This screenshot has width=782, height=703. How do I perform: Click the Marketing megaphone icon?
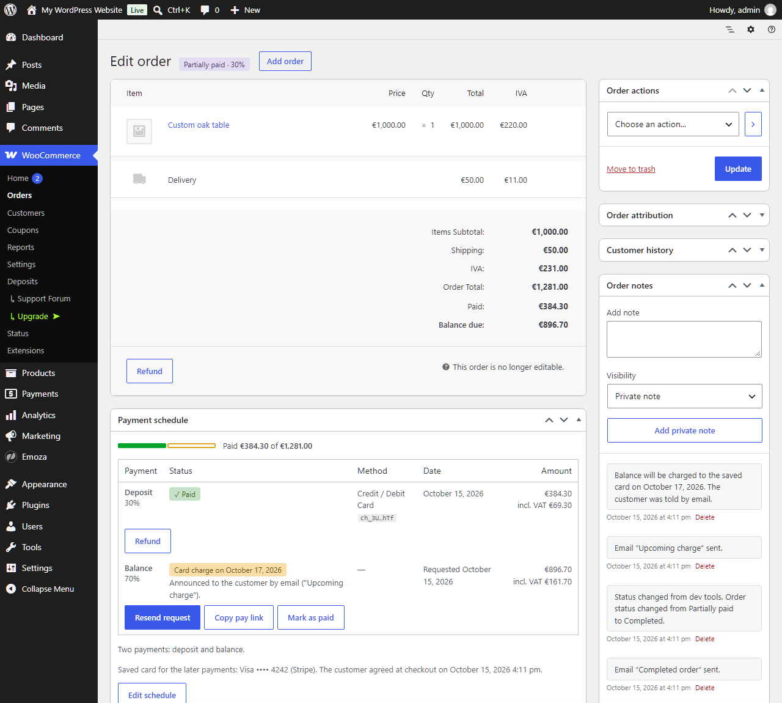click(x=11, y=436)
